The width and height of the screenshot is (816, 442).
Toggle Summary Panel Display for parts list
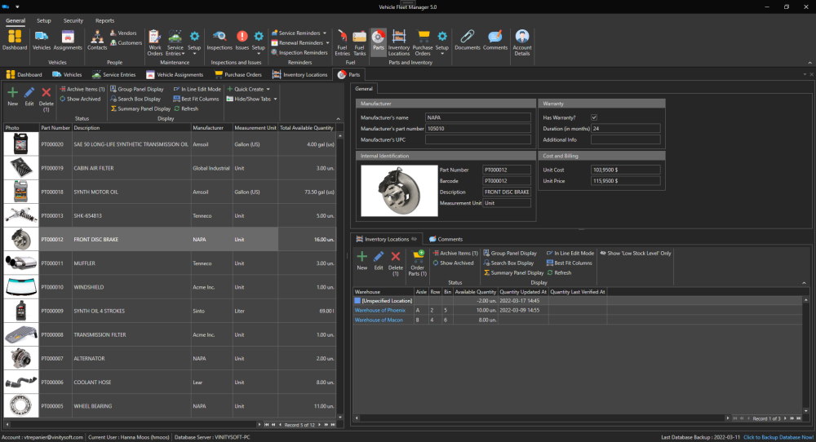140,108
